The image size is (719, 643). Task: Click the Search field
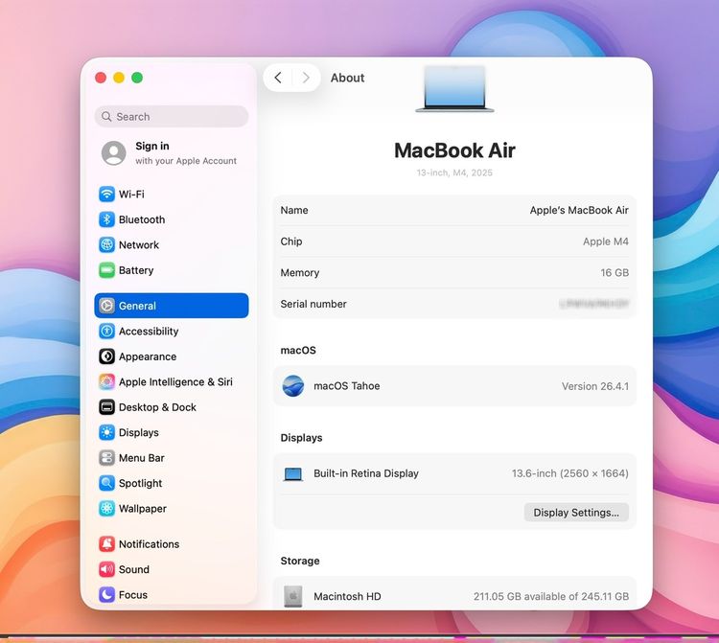pyautogui.click(x=172, y=116)
